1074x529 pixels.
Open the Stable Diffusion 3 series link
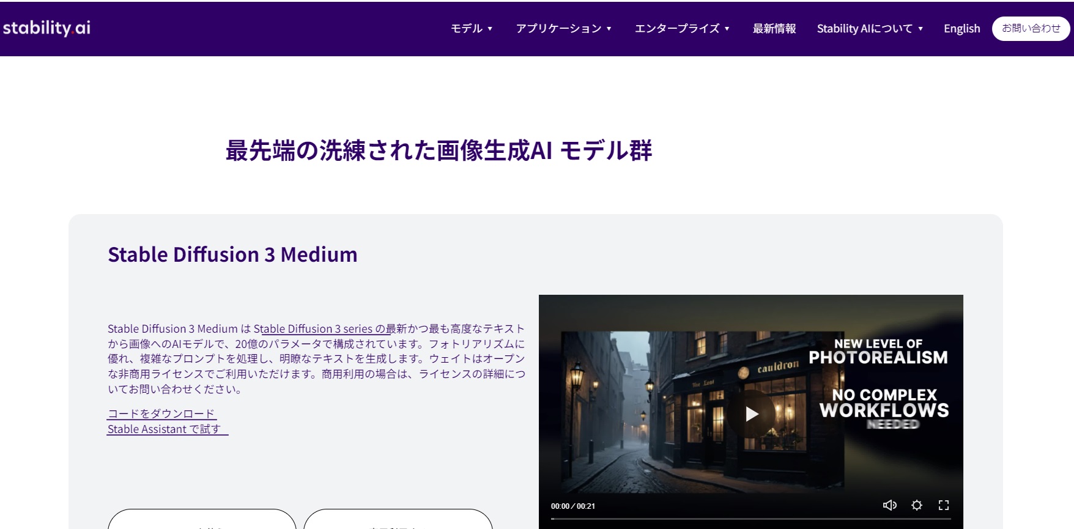pyautogui.click(x=319, y=329)
